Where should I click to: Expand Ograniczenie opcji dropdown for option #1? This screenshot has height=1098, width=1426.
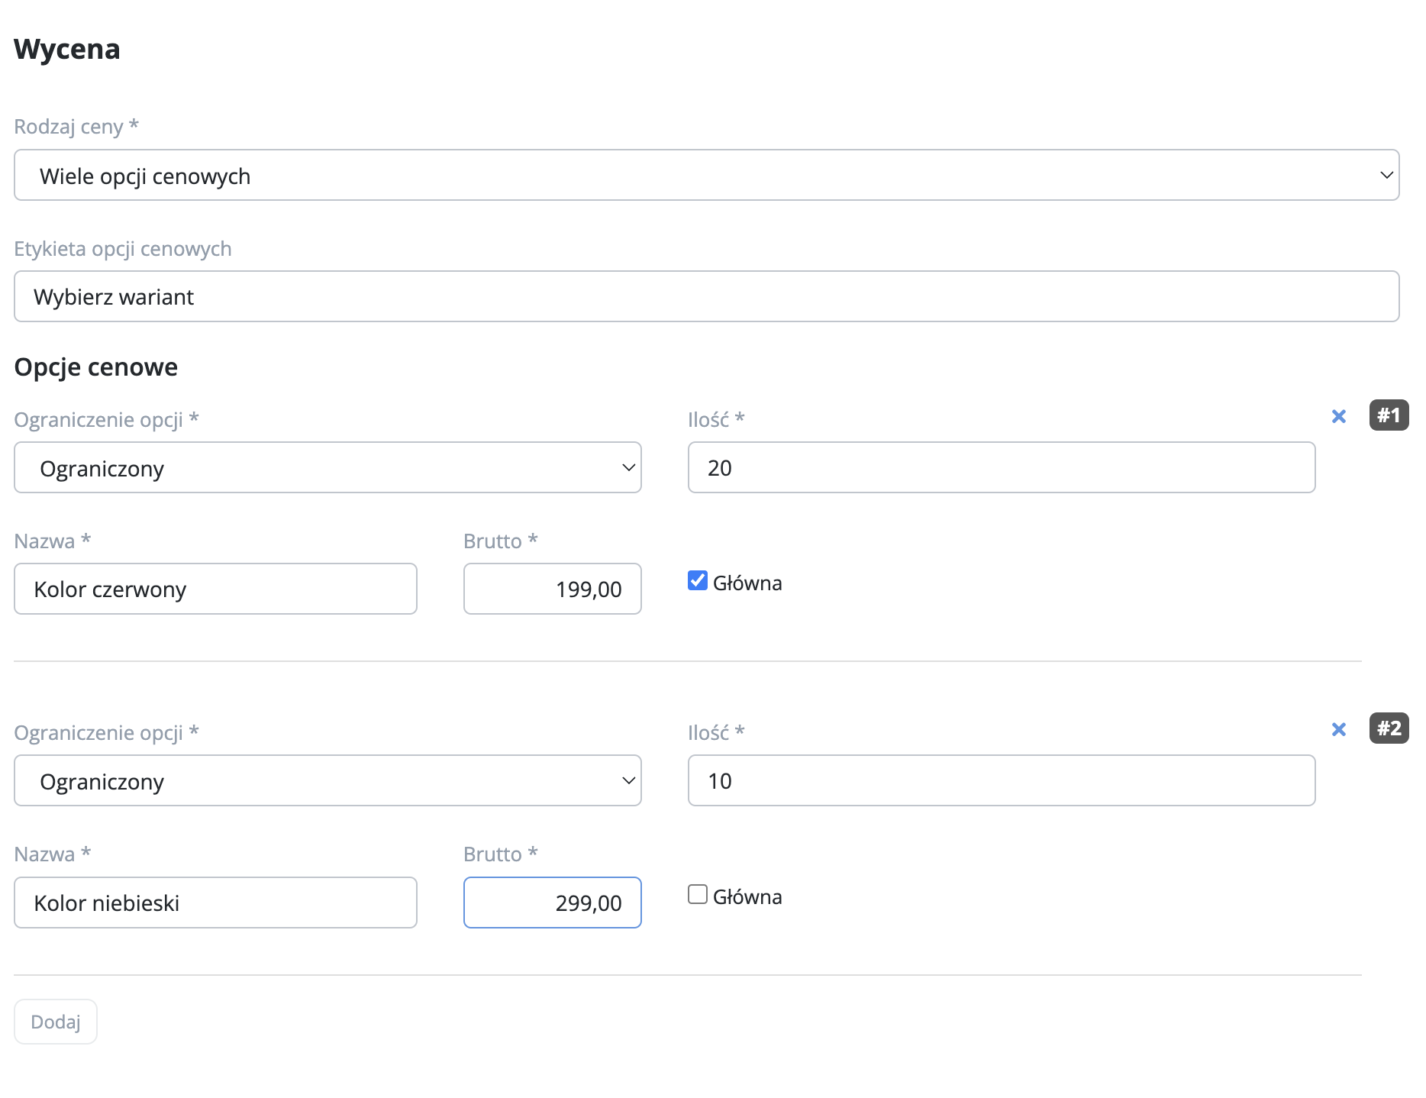(327, 468)
